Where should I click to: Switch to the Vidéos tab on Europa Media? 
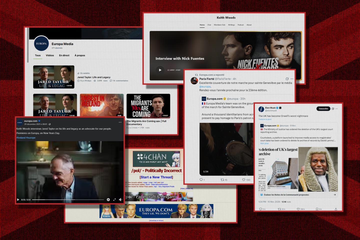(50, 55)
